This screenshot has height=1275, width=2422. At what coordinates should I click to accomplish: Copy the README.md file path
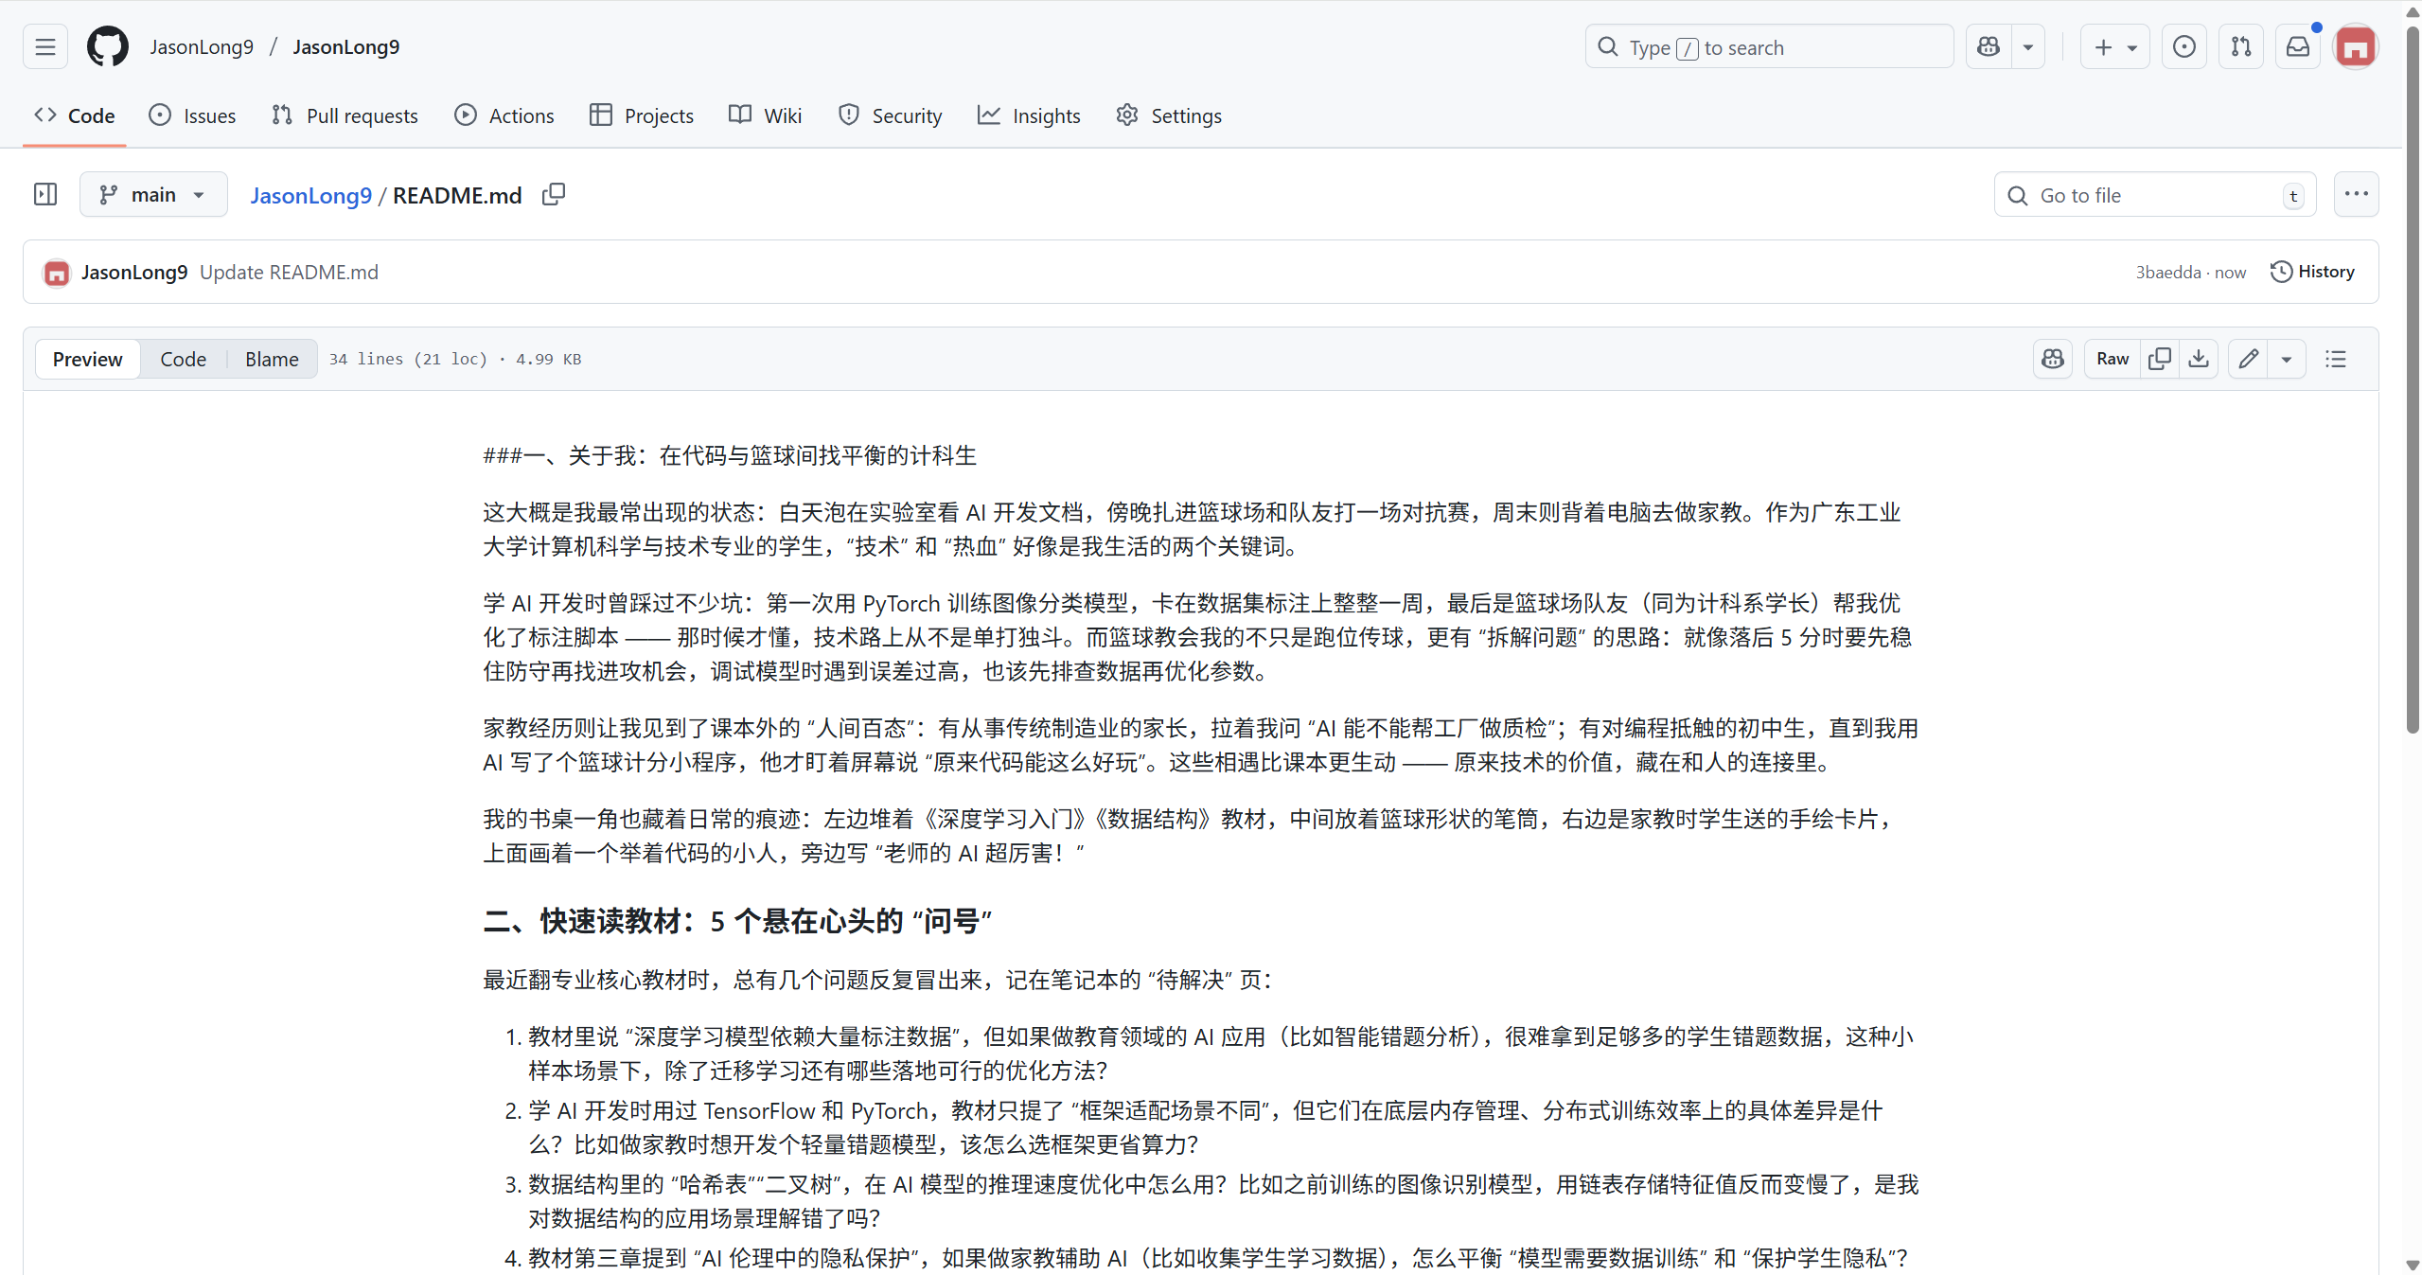[554, 195]
